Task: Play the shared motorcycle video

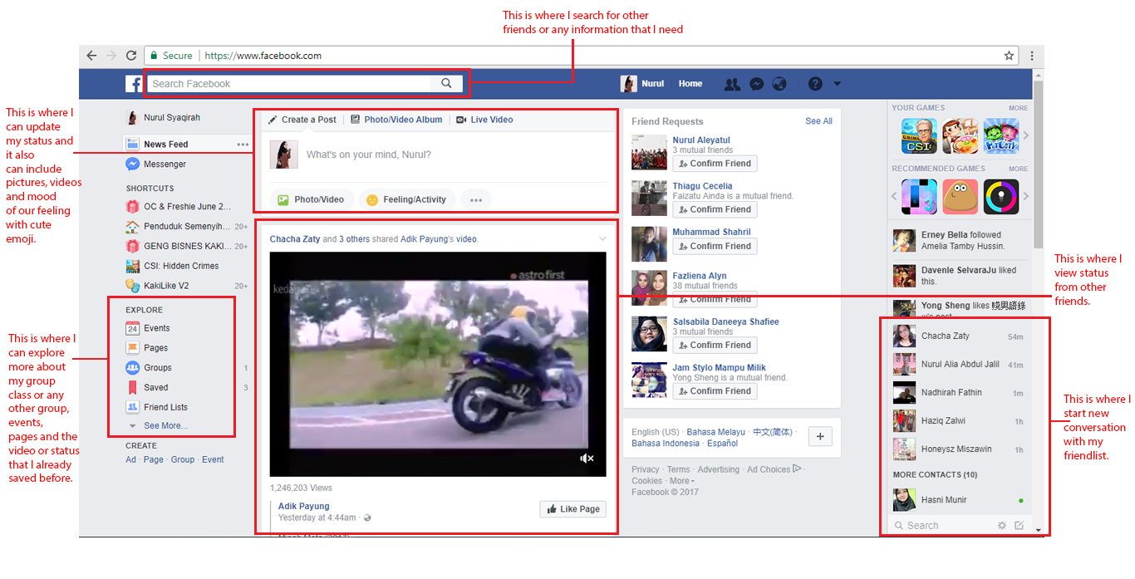Action: (x=438, y=364)
